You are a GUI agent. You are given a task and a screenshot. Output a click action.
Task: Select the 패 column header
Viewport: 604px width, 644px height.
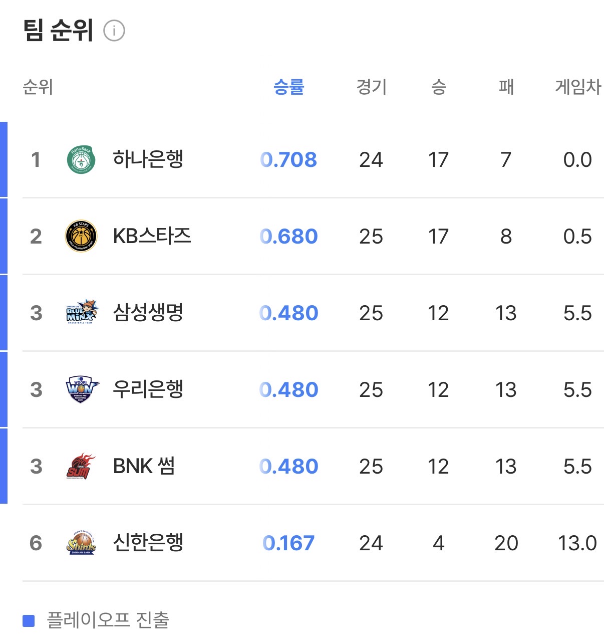coord(506,87)
